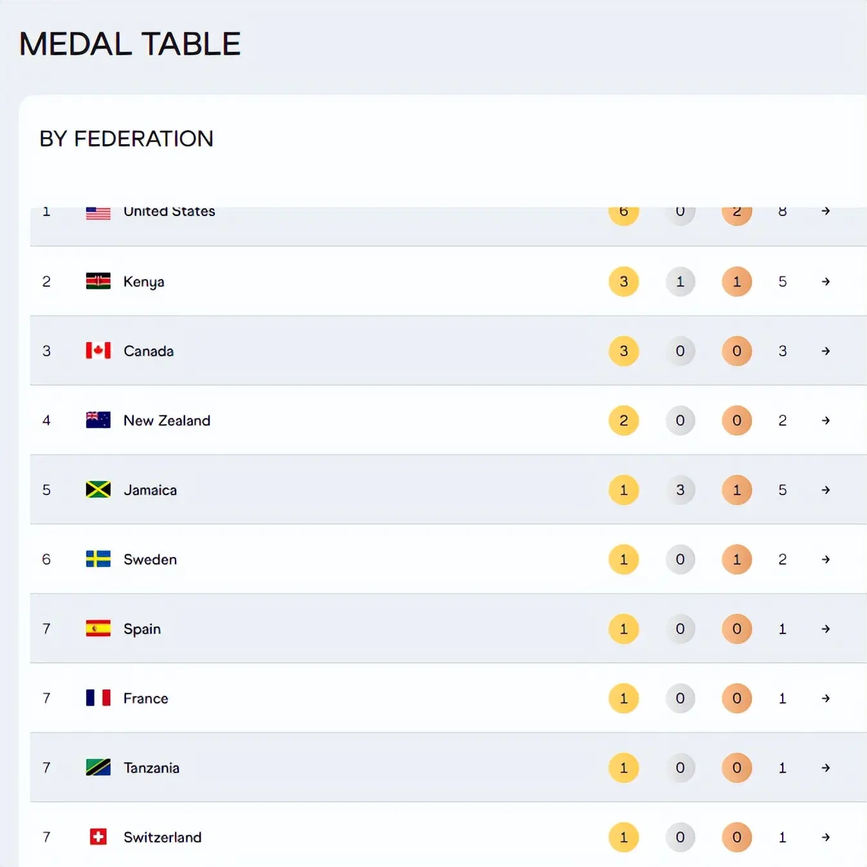Click the United States flag icon
The height and width of the screenshot is (867, 867).
pyautogui.click(x=98, y=214)
